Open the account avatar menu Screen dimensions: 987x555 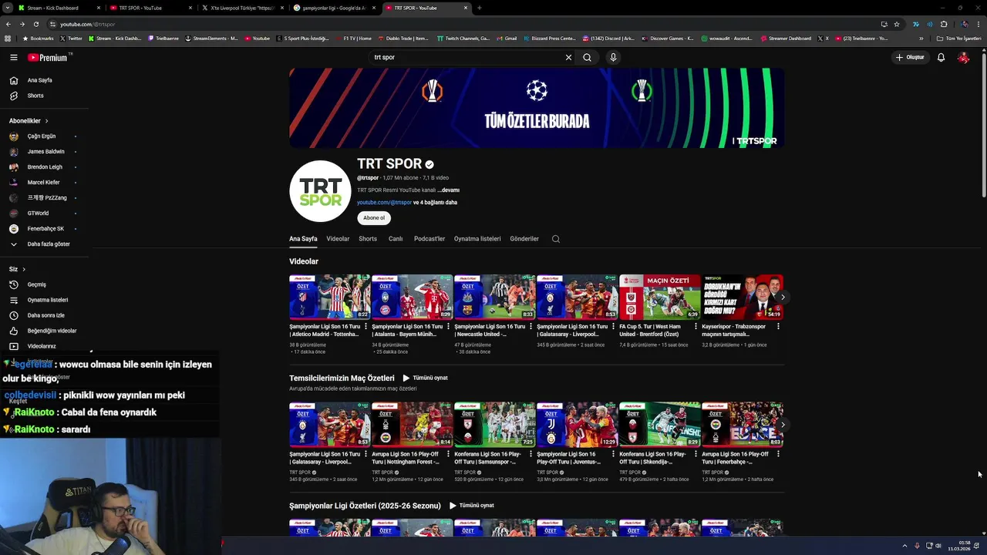tap(963, 57)
